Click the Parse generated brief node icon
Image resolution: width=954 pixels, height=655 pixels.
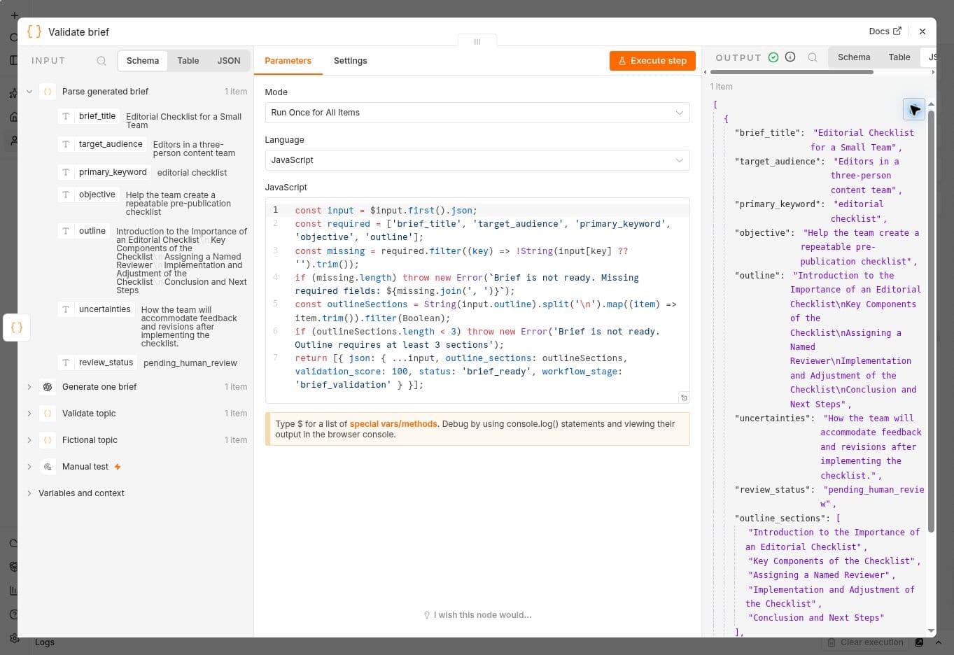click(48, 92)
